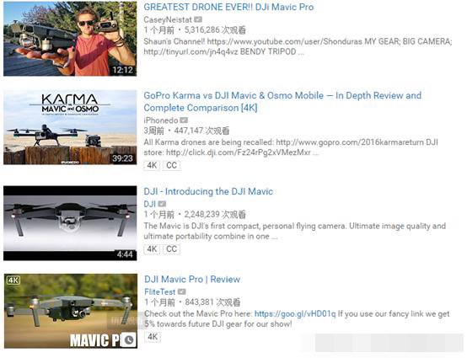The width and height of the screenshot is (467, 358).
Task: Click the CC badge under DJI intro video
Action: tap(172, 248)
